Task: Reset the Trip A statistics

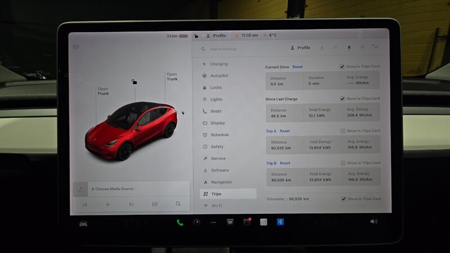Action: tap(285, 131)
